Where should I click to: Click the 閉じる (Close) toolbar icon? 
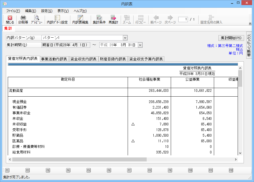10,20
